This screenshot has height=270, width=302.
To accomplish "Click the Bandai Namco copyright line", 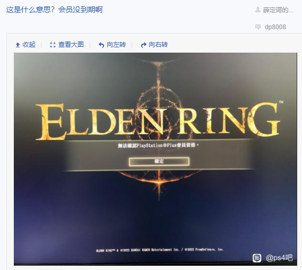I will click(x=159, y=250).
